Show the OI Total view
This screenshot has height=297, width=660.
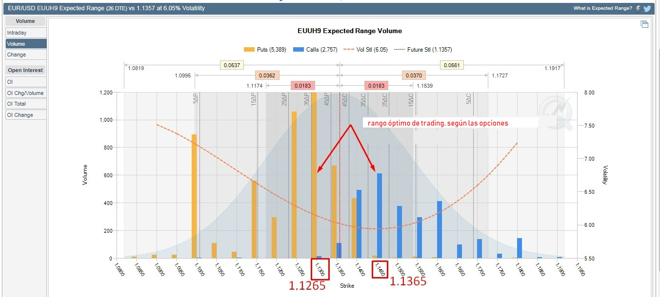click(x=26, y=104)
